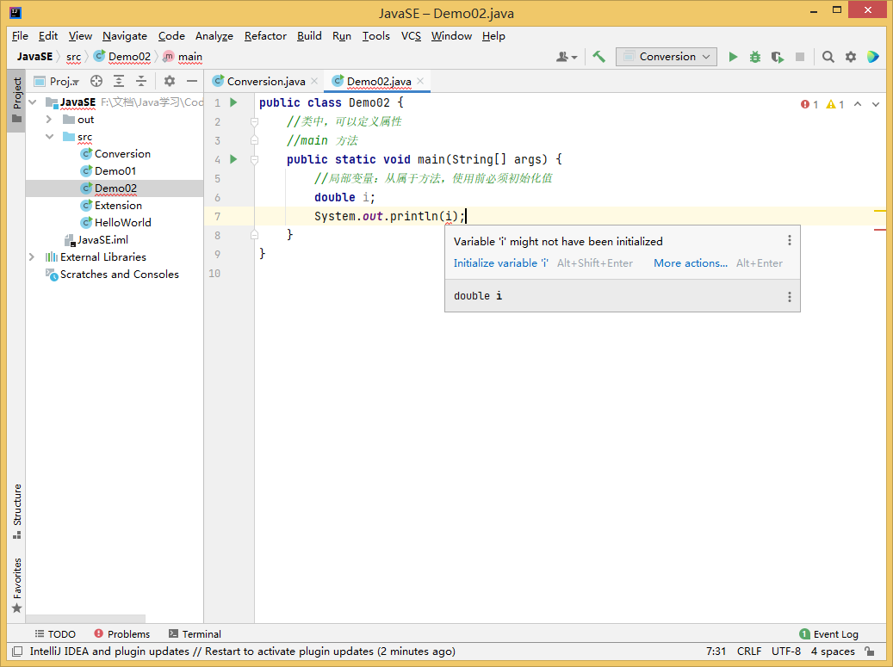Open the HelloWorld class in the project tree
The image size is (893, 667).
(122, 222)
